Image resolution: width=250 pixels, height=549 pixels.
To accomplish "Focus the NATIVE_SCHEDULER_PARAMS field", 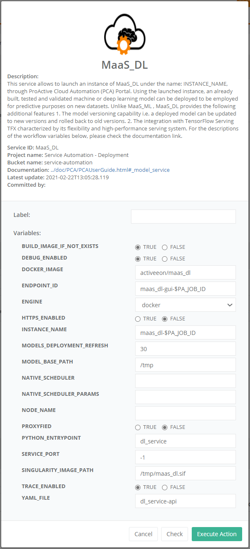I will [186, 397].
